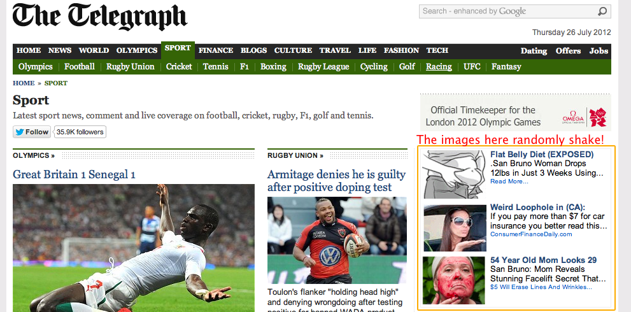The height and width of the screenshot is (312, 631).
Task: Open the Racing sport link
Action: pos(439,66)
